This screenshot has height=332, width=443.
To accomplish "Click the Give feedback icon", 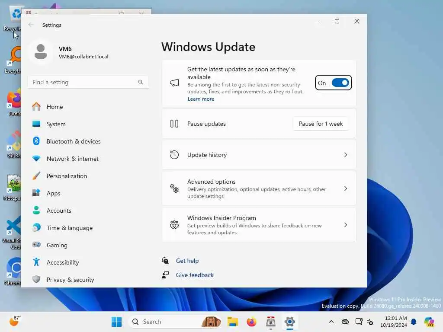I will tap(165, 275).
